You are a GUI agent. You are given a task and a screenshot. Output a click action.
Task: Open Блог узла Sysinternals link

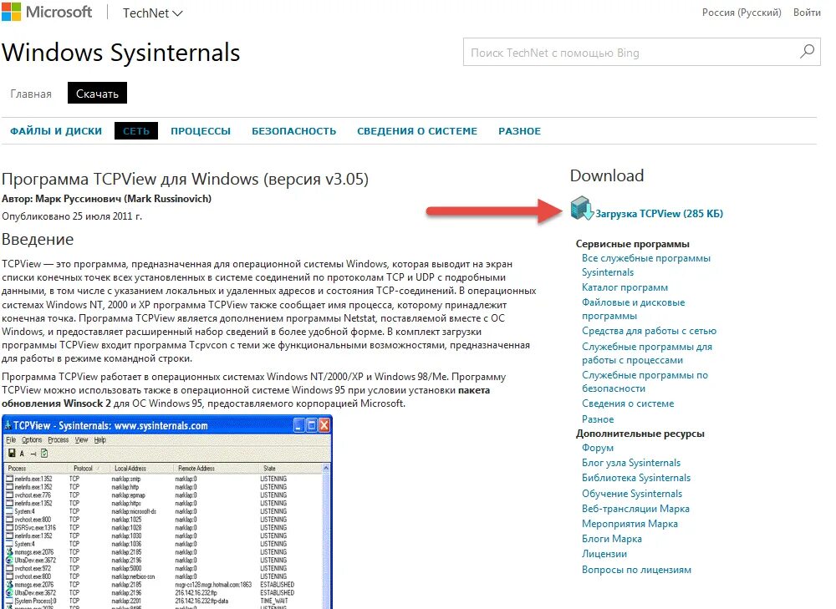click(x=630, y=463)
